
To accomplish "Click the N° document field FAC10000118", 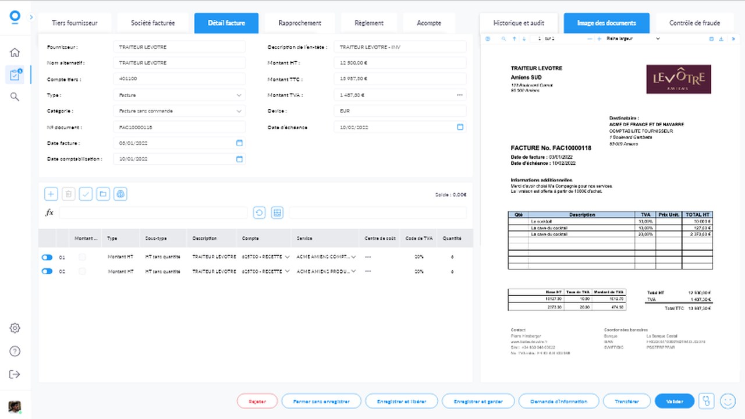I will point(179,127).
